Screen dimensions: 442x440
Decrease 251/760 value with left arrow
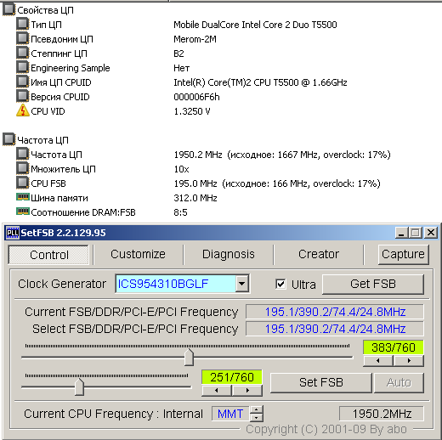click(x=217, y=391)
